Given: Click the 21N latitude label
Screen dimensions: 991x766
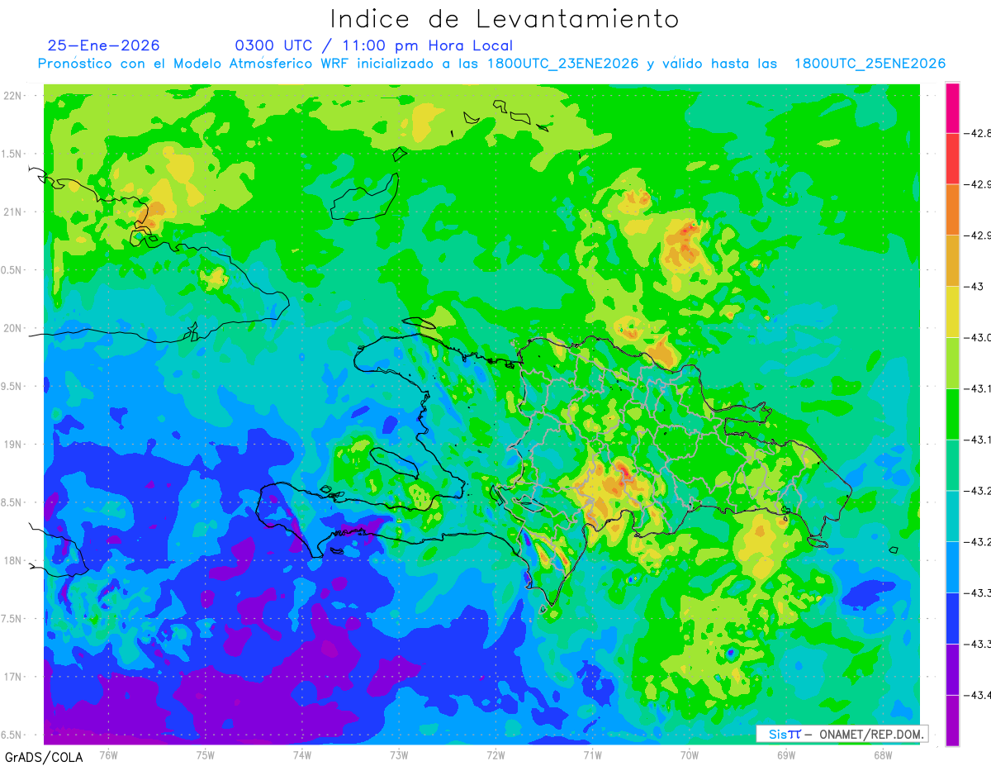Looking at the screenshot, I should (x=12, y=212).
